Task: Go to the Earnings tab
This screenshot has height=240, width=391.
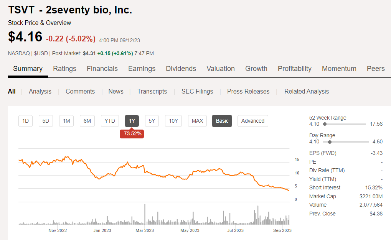Action: [x=142, y=69]
